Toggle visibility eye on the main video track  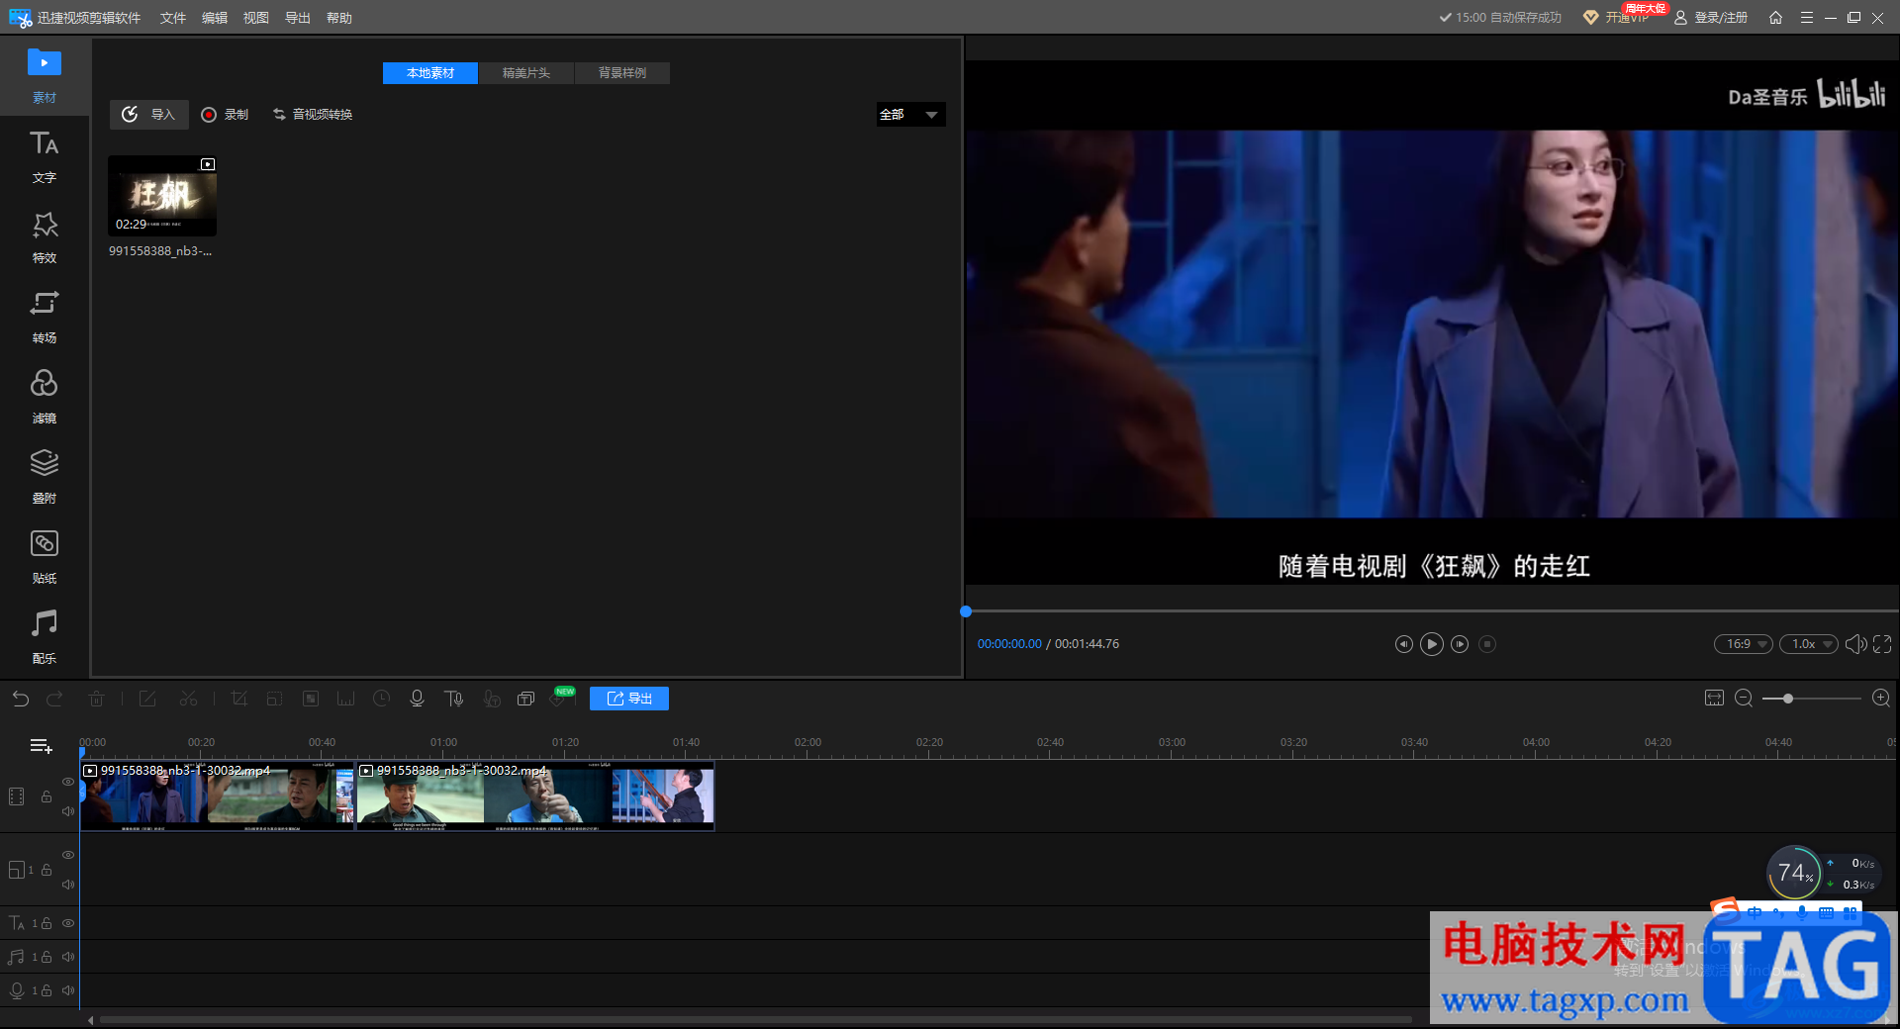(x=68, y=782)
